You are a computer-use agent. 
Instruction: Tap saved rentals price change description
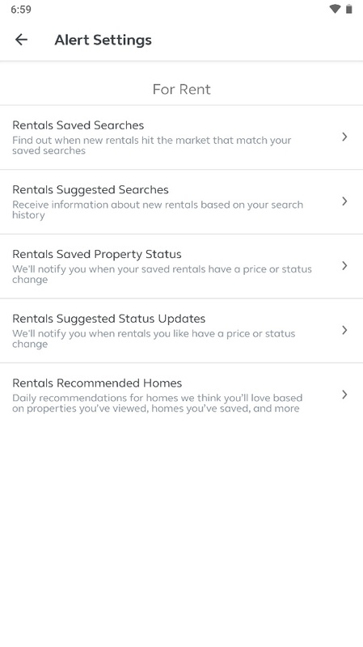(x=162, y=274)
